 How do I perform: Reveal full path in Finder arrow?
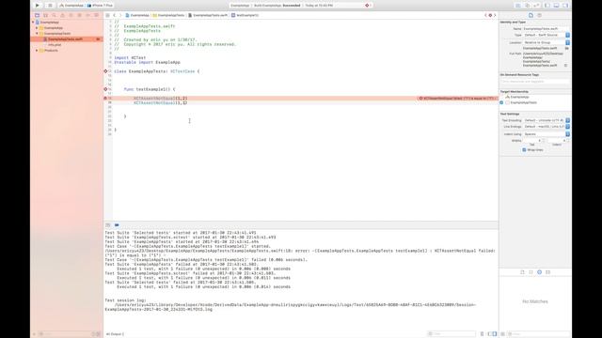click(566, 66)
